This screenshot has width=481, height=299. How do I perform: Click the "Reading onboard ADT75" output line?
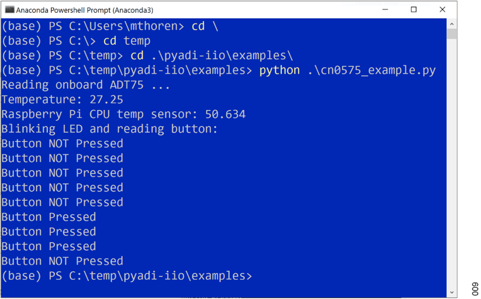pos(86,85)
